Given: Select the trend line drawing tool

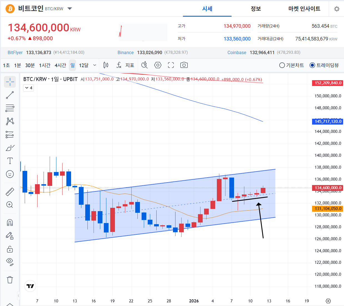Looking at the screenshot, I should [10, 95].
